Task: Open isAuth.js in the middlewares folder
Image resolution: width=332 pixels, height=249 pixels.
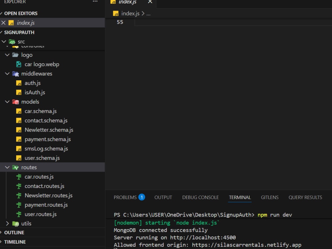Action: [x=35, y=93]
